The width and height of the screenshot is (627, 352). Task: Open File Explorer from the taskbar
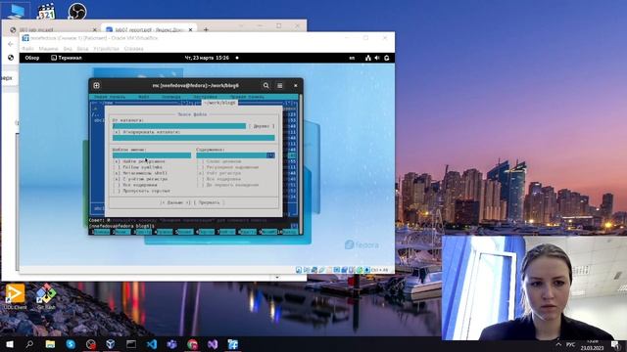(x=50, y=344)
